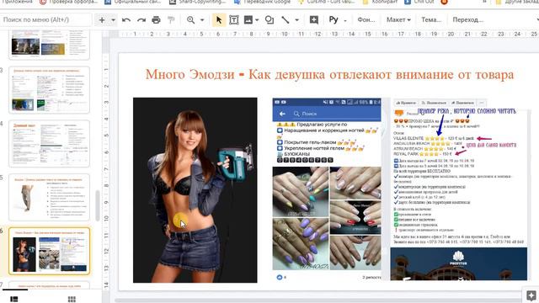Open the new slide layout dropdown arrow
539x303 pixels.
point(113,20)
